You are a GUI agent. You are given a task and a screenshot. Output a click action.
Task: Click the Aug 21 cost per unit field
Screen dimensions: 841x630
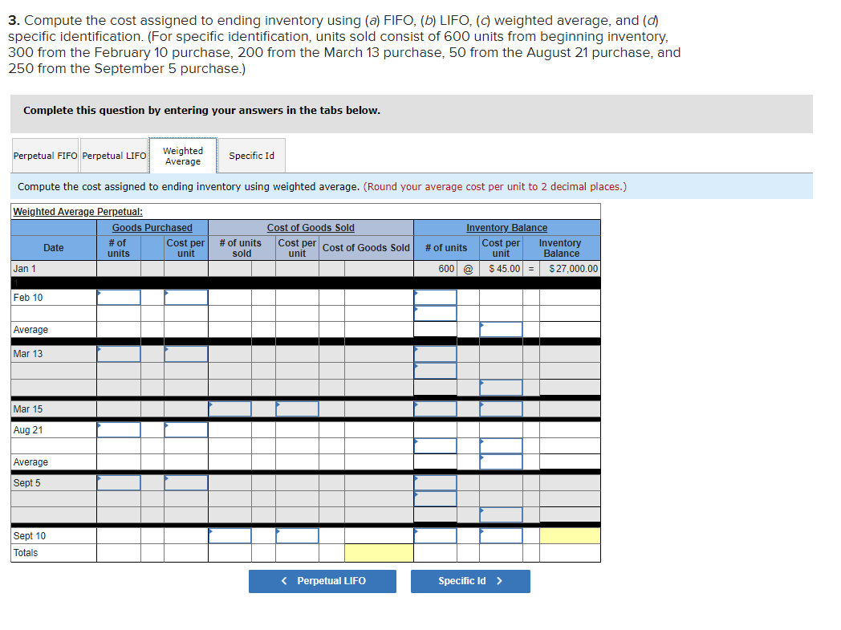point(185,429)
